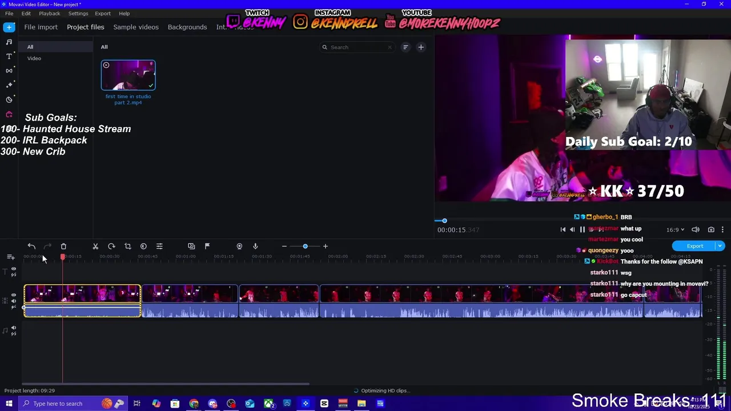Image resolution: width=731 pixels, height=411 pixels.
Task: Switch to Project files tab
Action: tap(86, 27)
